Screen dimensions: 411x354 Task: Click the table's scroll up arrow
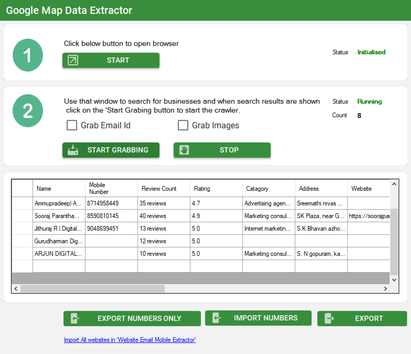(394, 184)
